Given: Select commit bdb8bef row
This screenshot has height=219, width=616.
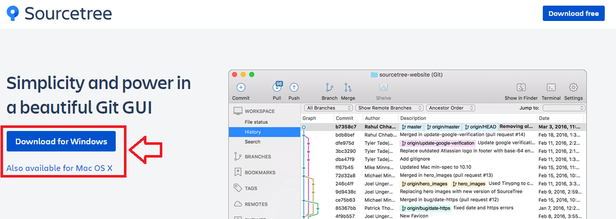Looking at the screenshot, I should [x=443, y=135].
